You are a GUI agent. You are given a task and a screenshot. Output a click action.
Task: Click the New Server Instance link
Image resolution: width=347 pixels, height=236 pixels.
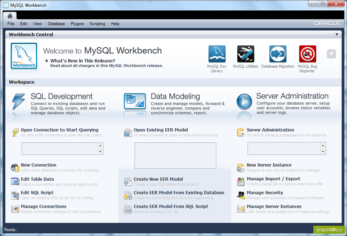point(269,165)
